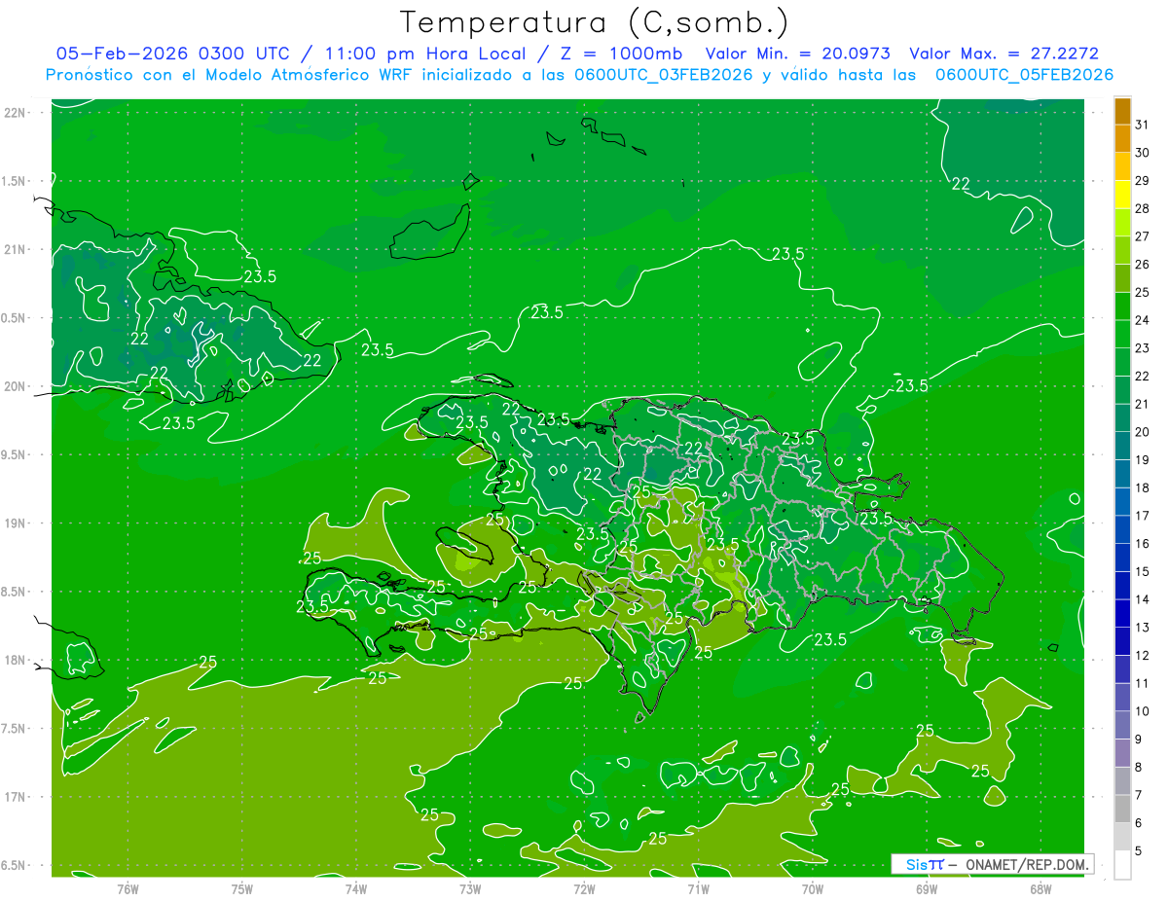Screen dimensions: 1168x902
Task: Click the green colorbar swatch between 23 and 24
Action: tap(1122, 334)
